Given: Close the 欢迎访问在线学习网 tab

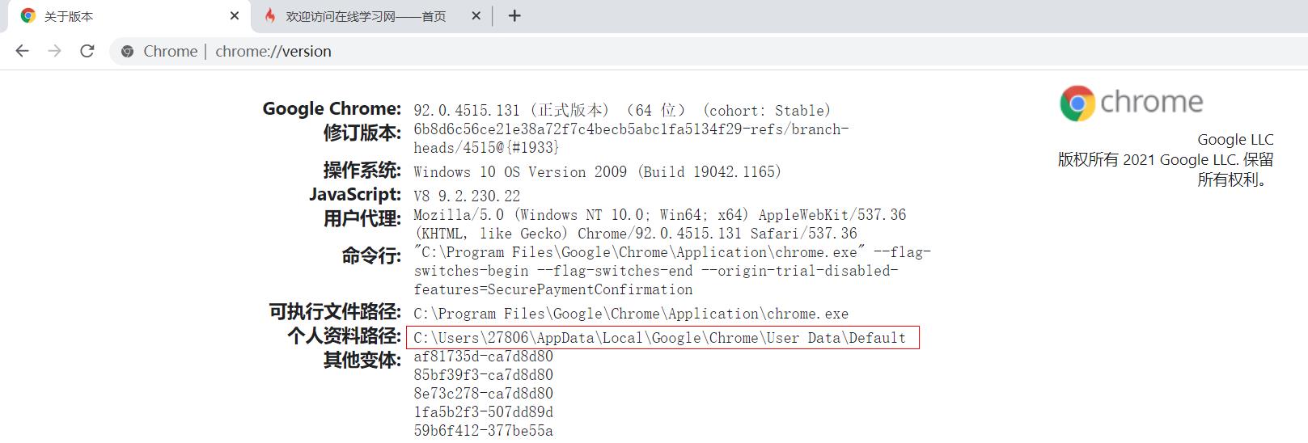Looking at the screenshot, I should pos(476,15).
